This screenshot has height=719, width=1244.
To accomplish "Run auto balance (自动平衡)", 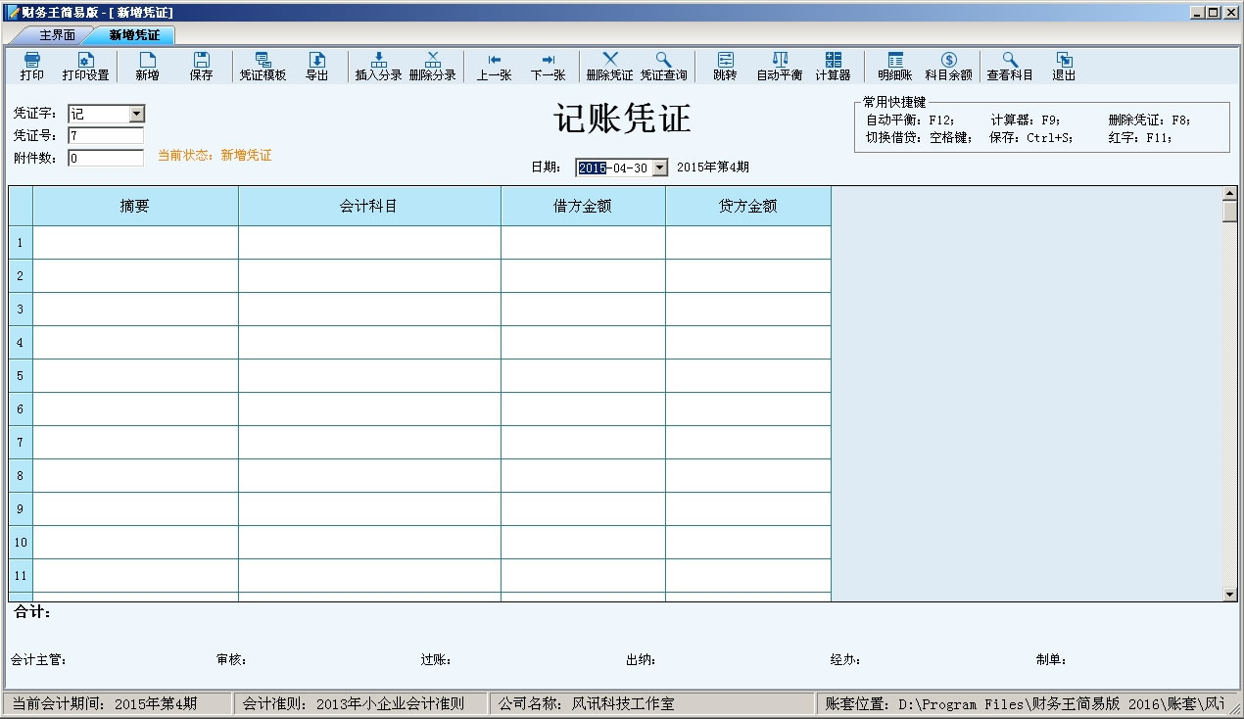I will point(779,67).
